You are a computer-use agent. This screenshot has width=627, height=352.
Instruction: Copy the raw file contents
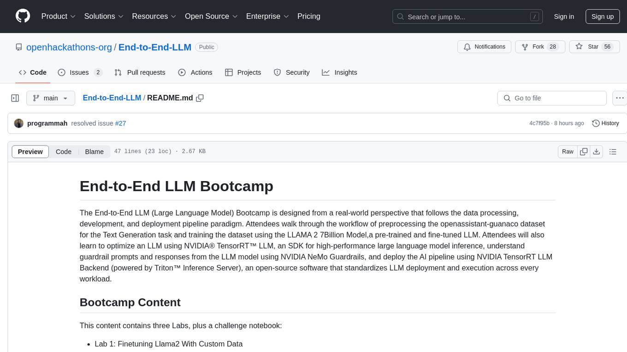pos(584,152)
